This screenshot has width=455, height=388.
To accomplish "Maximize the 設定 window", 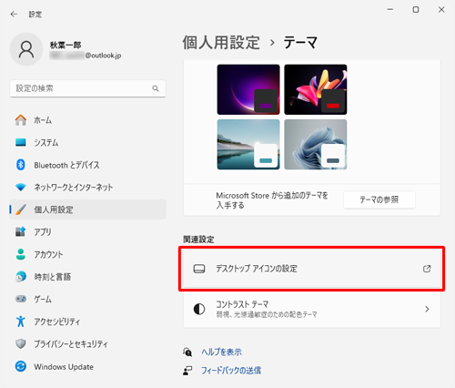I will tap(416, 10).
